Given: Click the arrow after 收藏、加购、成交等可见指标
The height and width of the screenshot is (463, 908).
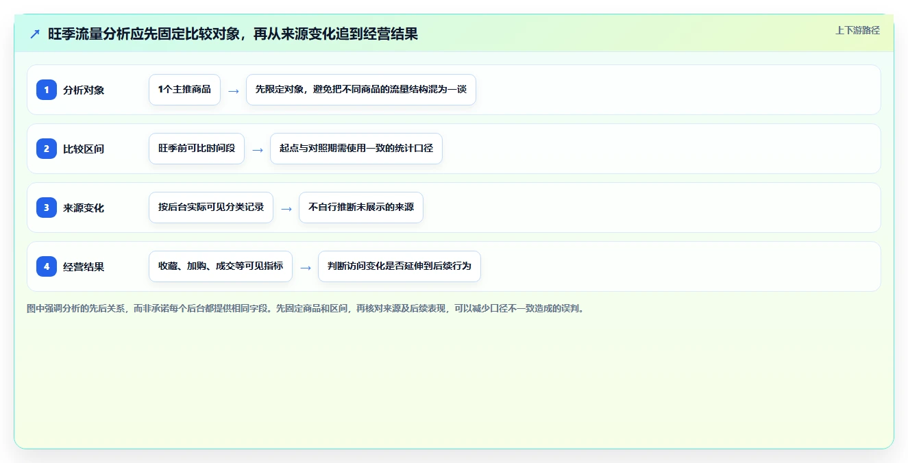Looking at the screenshot, I should tap(306, 267).
